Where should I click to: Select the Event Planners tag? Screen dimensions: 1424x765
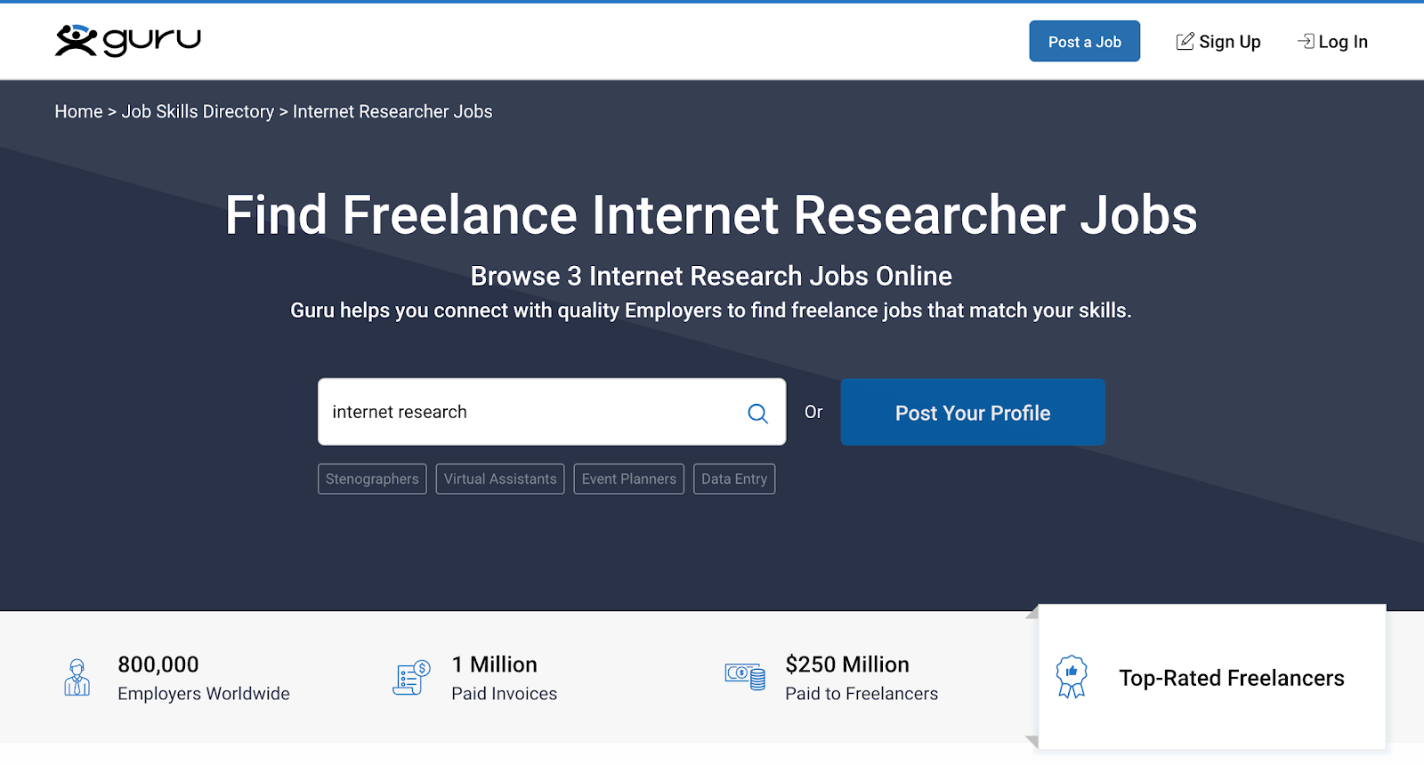click(629, 479)
